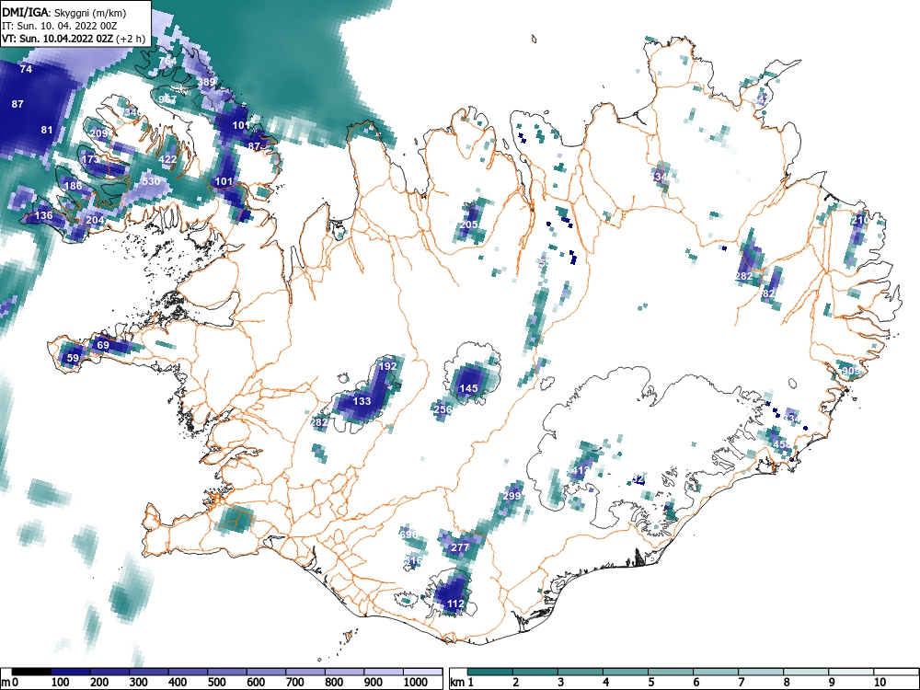Click the '204' map label
920x690 pixels.
point(95,221)
